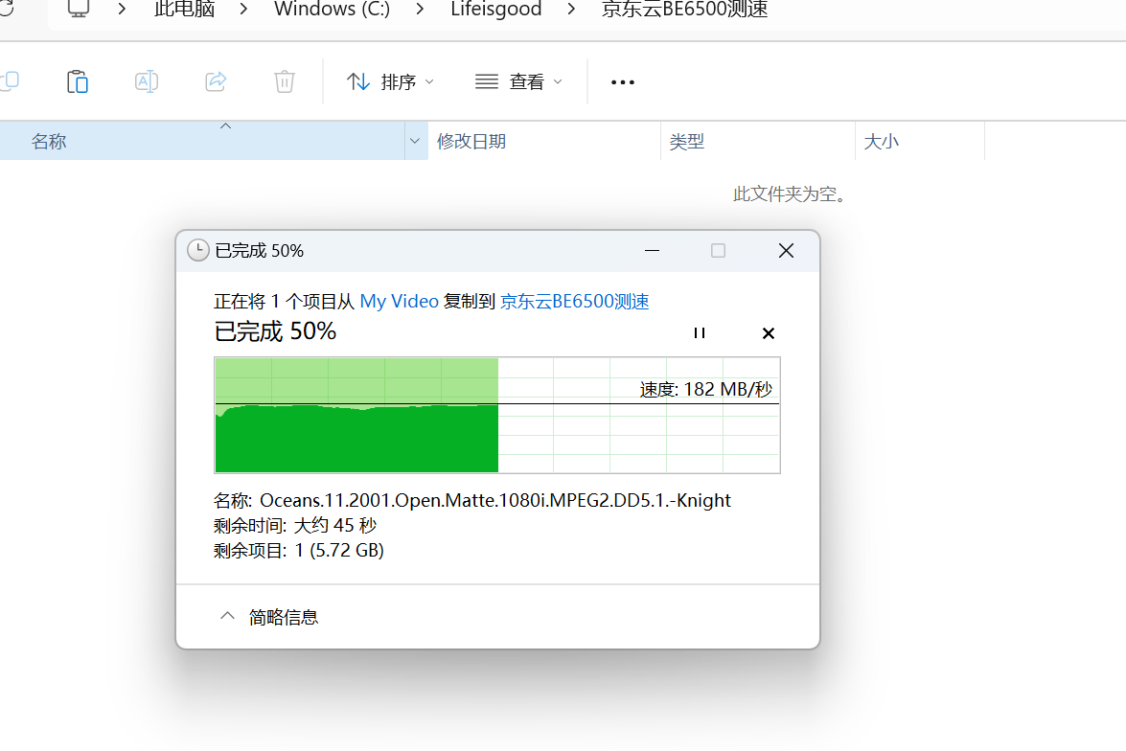Screen dimensions: 1126x751
Task: Click 此电脑 in the address breadcrumb
Action: pyautogui.click(x=185, y=10)
